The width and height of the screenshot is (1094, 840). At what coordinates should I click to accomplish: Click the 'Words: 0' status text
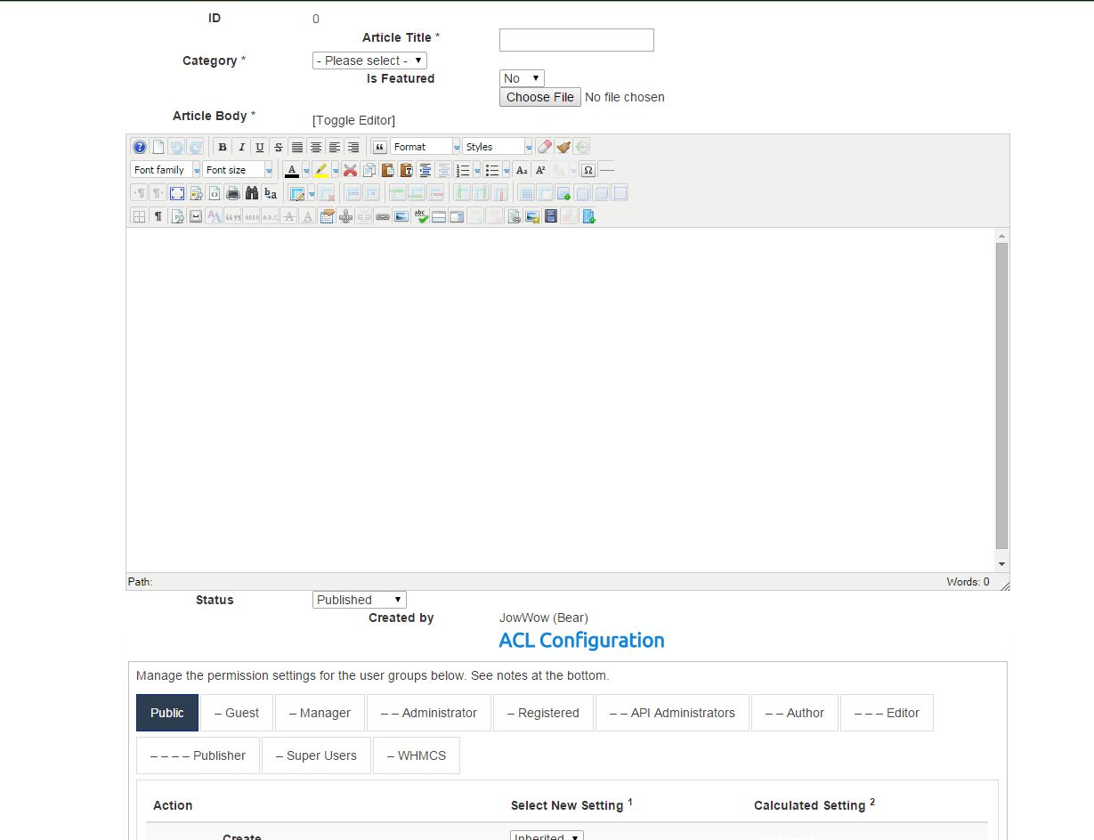point(968,582)
